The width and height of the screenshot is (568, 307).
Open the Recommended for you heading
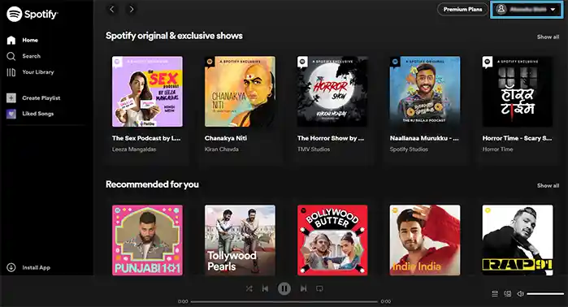(x=152, y=184)
